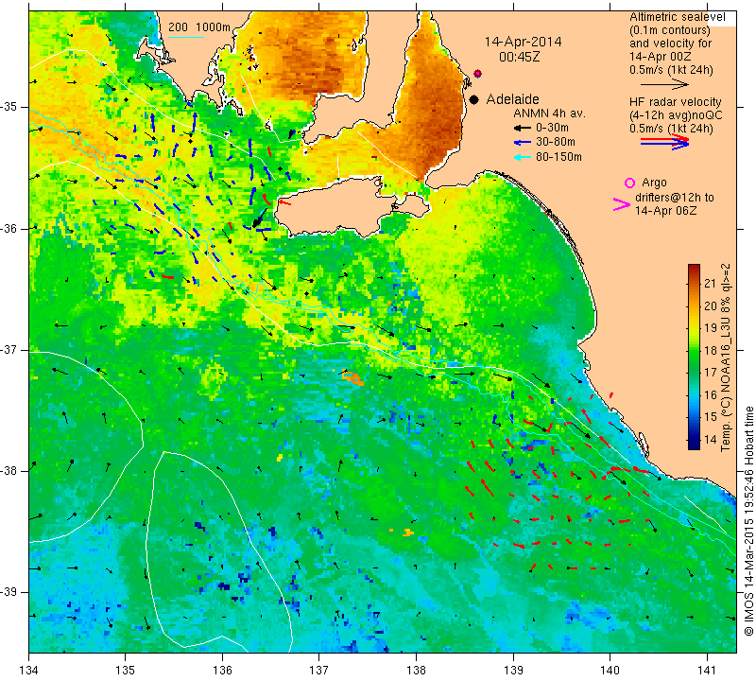The width and height of the screenshot is (756, 681).
Task: Click the vertical IMOS copyright timestamp text
Action: (748, 521)
